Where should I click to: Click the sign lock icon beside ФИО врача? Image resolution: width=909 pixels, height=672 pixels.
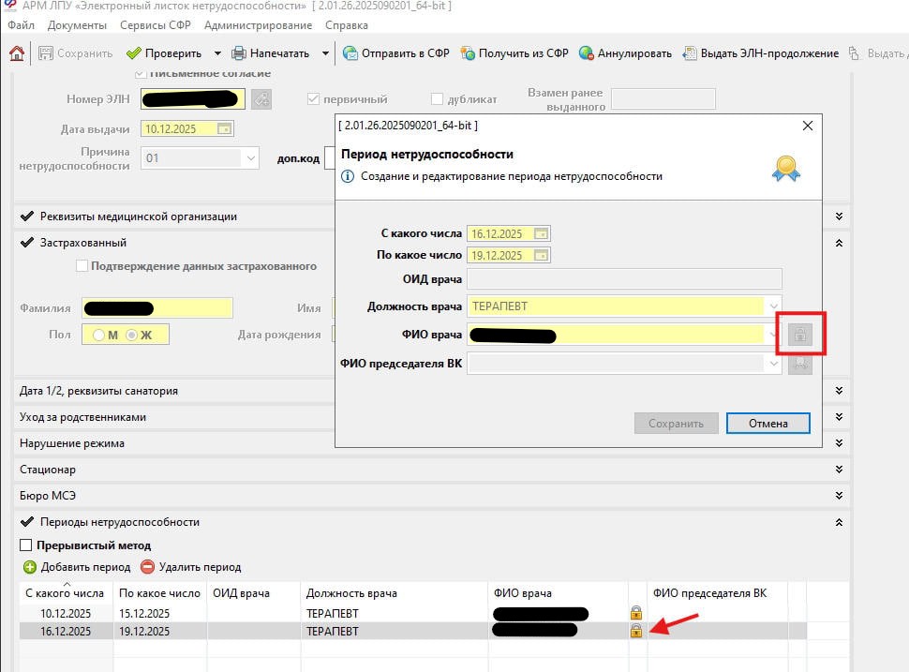pyautogui.click(x=799, y=335)
